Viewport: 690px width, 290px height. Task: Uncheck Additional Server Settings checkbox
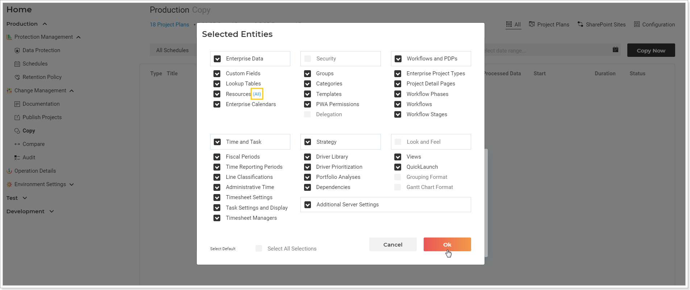click(308, 205)
